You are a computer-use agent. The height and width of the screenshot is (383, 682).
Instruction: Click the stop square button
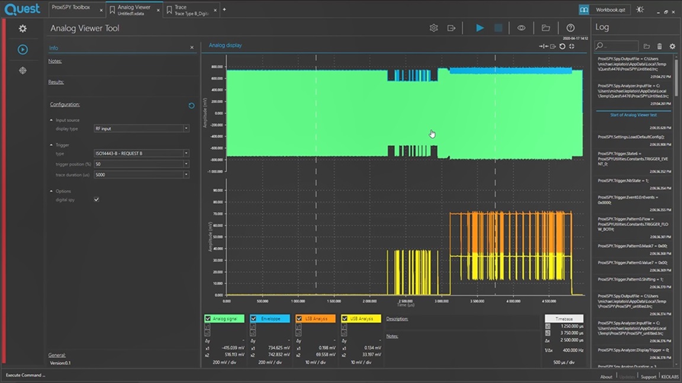pos(498,28)
